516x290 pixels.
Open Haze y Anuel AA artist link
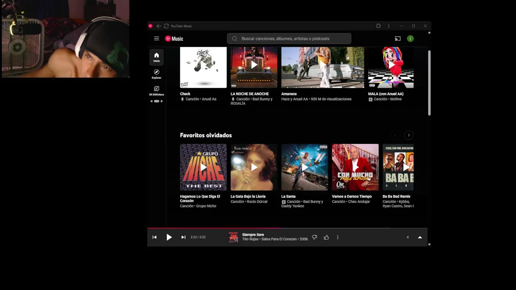(x=295, y=99)
